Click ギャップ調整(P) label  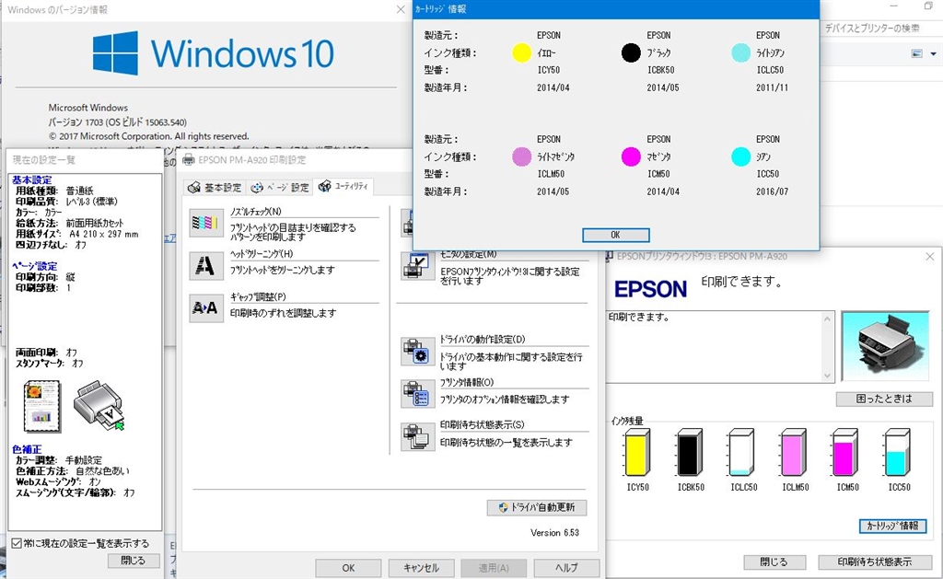point(258,297)
